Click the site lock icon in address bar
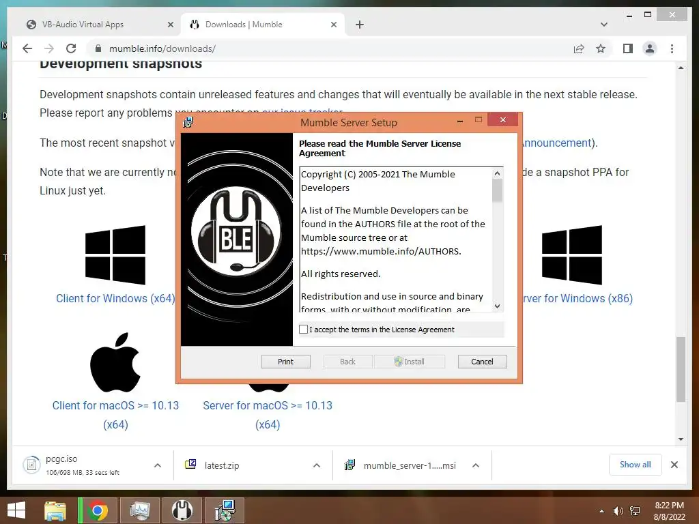Screen dimensions: 699x524 click(x=98, y=48)
